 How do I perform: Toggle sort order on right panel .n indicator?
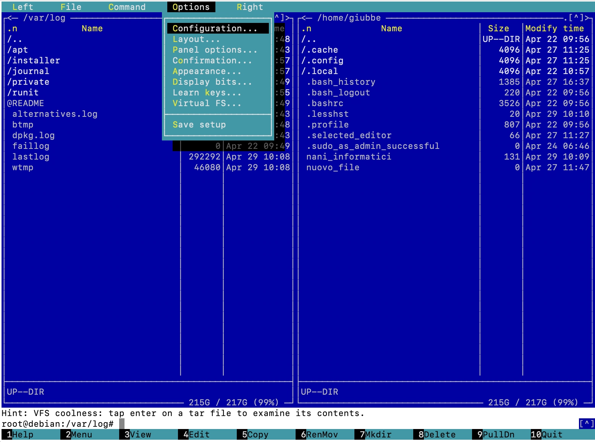(306, 29)
